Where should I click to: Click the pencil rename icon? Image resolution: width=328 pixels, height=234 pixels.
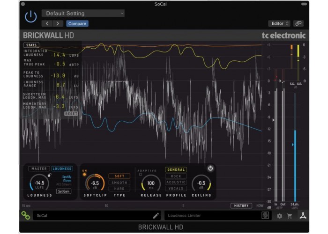[156, 216]
